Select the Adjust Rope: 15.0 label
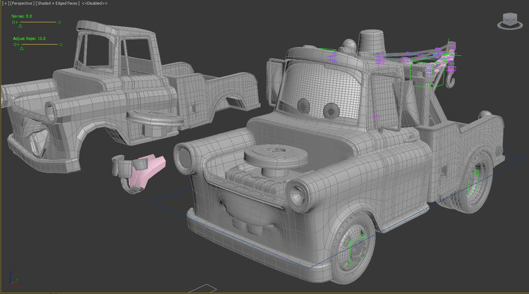 pyautogui.click(x=28, y=39)
